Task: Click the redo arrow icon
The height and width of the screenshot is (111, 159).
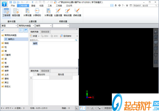Action: pyautogui.click(x=27, y=2)
